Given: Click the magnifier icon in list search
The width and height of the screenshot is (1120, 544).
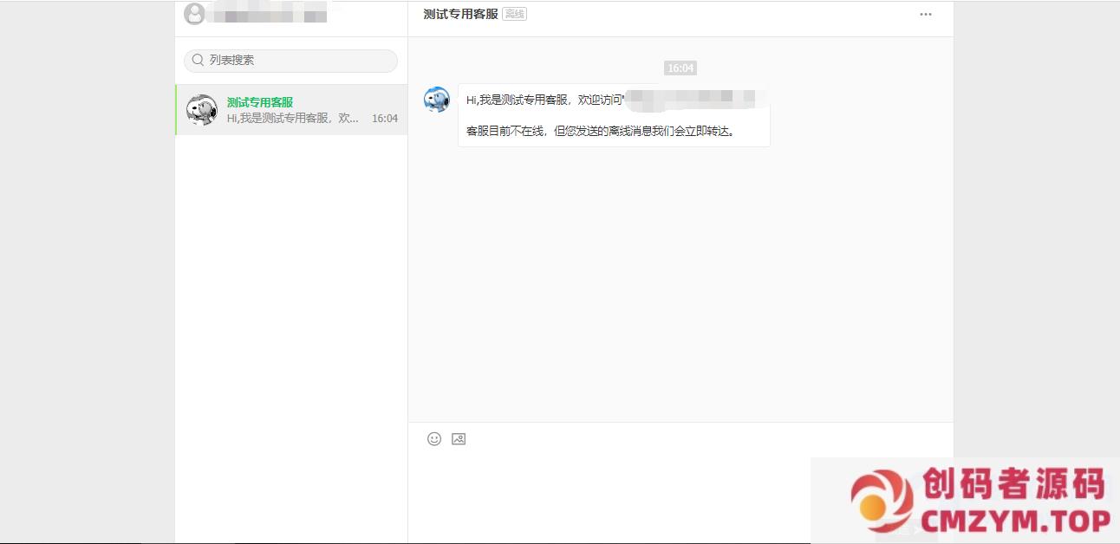Looking at the screenshot, I should 199,61.
